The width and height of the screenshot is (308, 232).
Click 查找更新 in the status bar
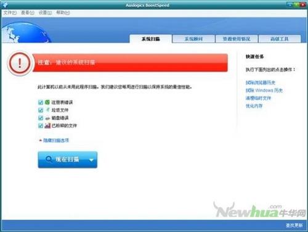pos(294,225)
